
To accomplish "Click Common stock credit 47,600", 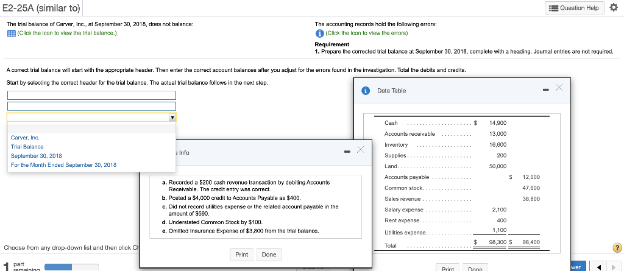I will click(x=531, y=188).
